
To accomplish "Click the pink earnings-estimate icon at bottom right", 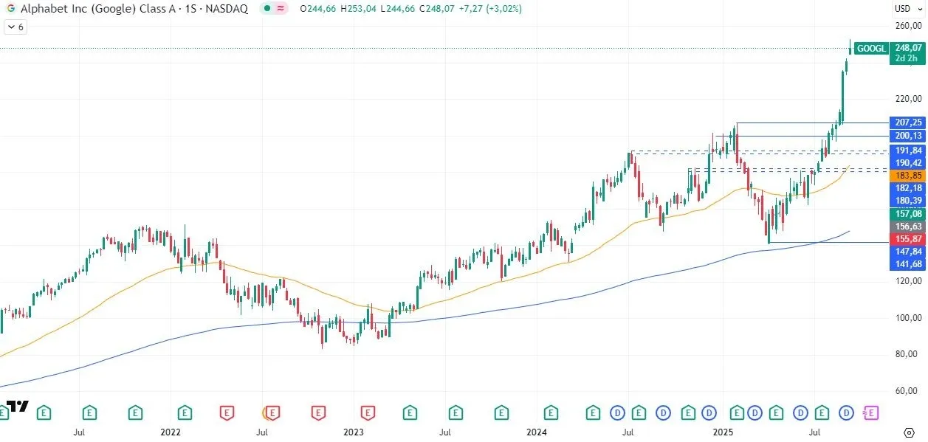I will click(871, 413).
